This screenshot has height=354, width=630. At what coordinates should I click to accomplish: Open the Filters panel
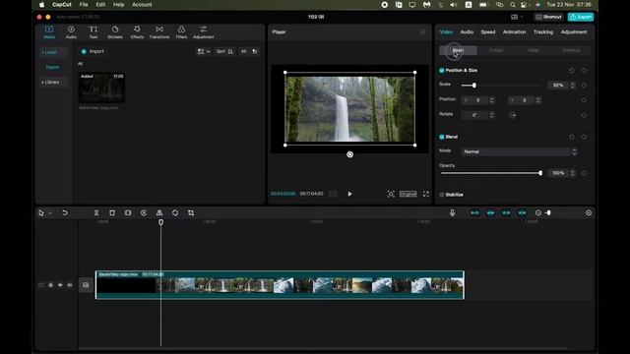181,32
